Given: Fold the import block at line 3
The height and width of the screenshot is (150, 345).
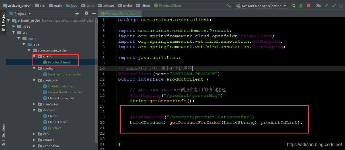Looking at the screenshot, I should (x=116, y=30).
